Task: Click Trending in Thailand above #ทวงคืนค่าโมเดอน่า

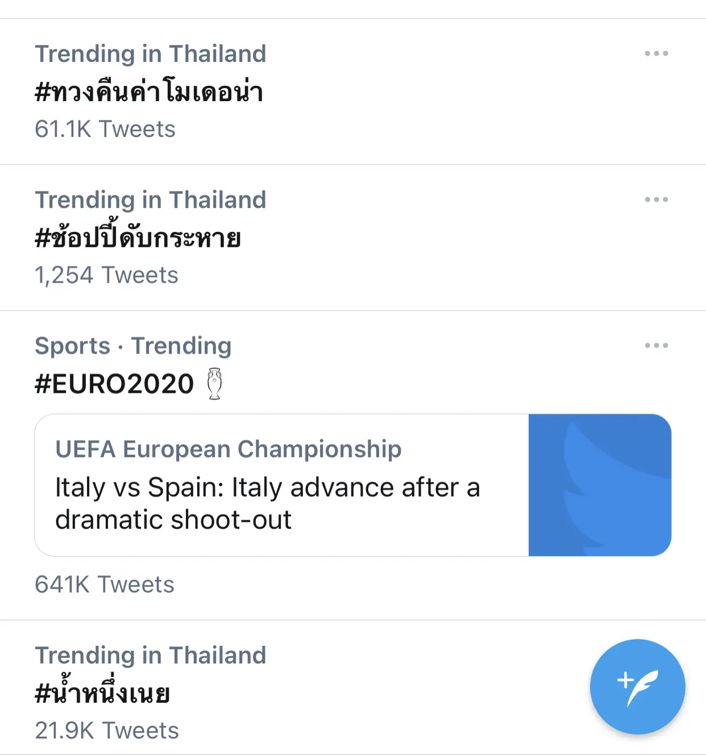Action: tap(151, 54)
